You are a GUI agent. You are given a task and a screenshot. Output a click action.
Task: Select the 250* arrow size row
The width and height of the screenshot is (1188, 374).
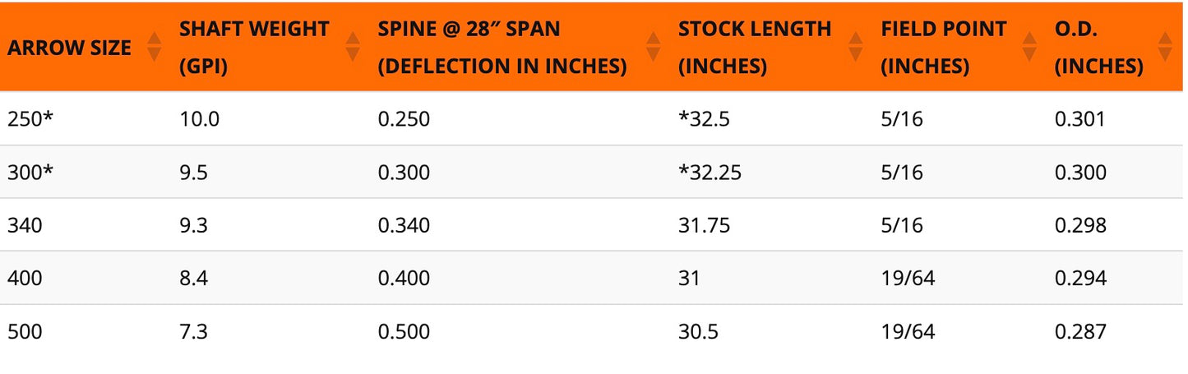(594, 119)
